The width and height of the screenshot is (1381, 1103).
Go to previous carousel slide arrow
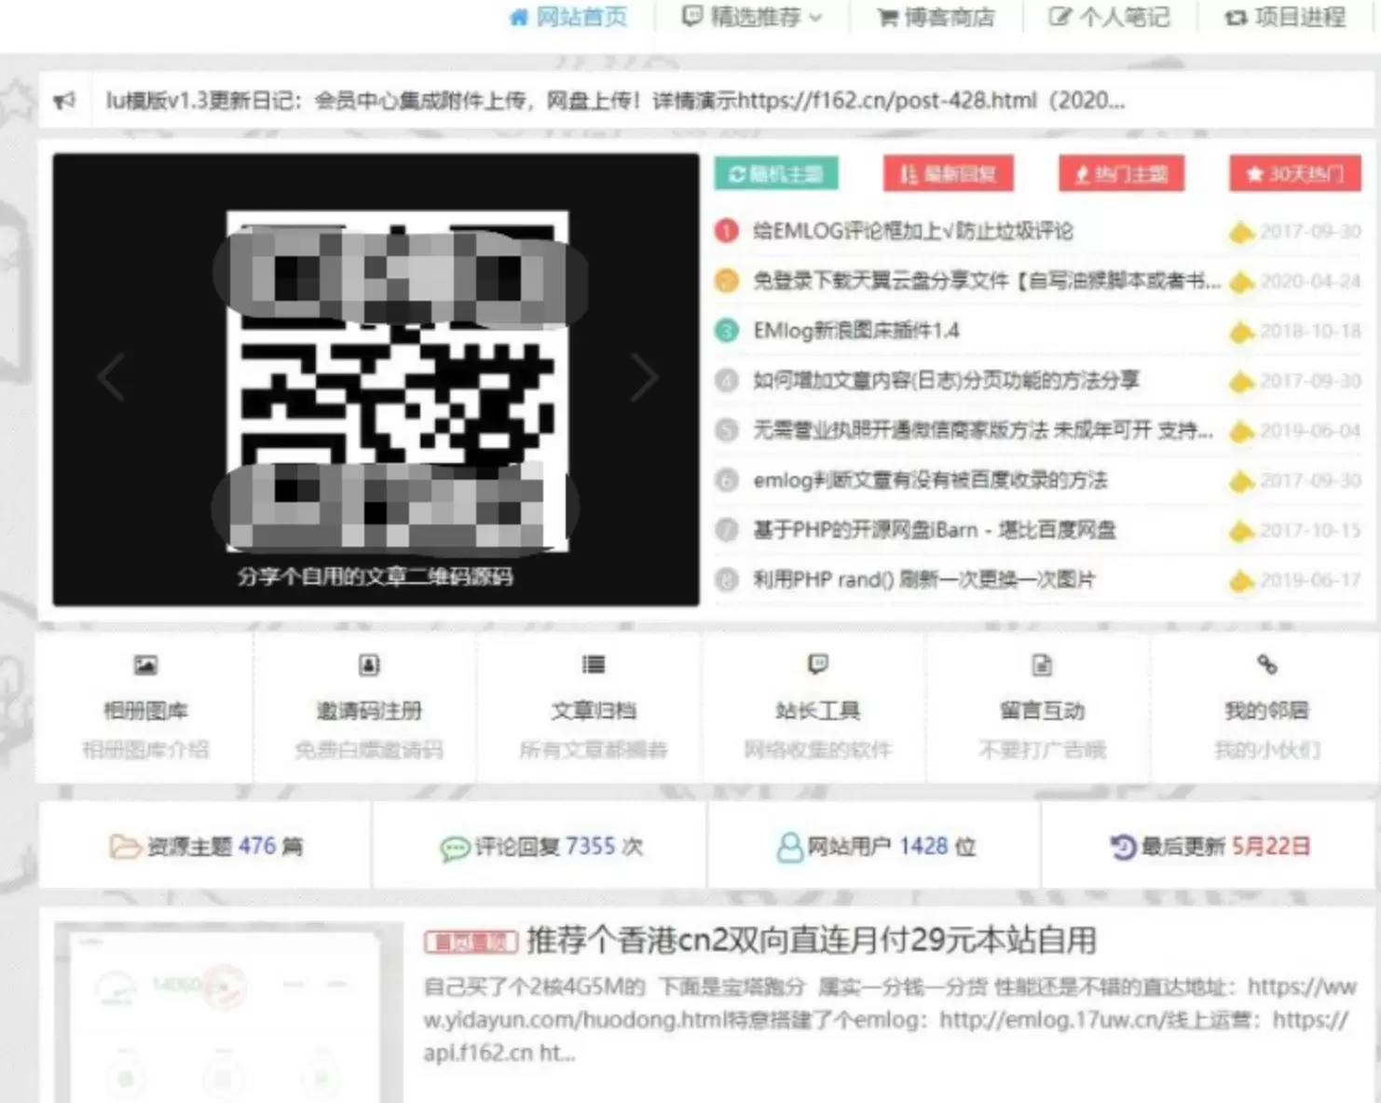112,377
